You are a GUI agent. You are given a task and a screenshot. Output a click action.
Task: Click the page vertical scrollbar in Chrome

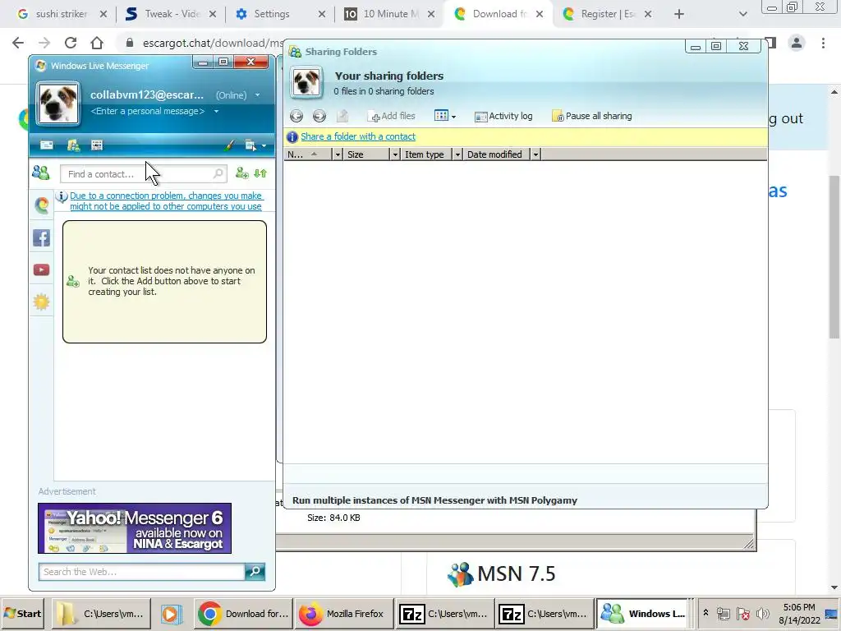tap(834, 257)
